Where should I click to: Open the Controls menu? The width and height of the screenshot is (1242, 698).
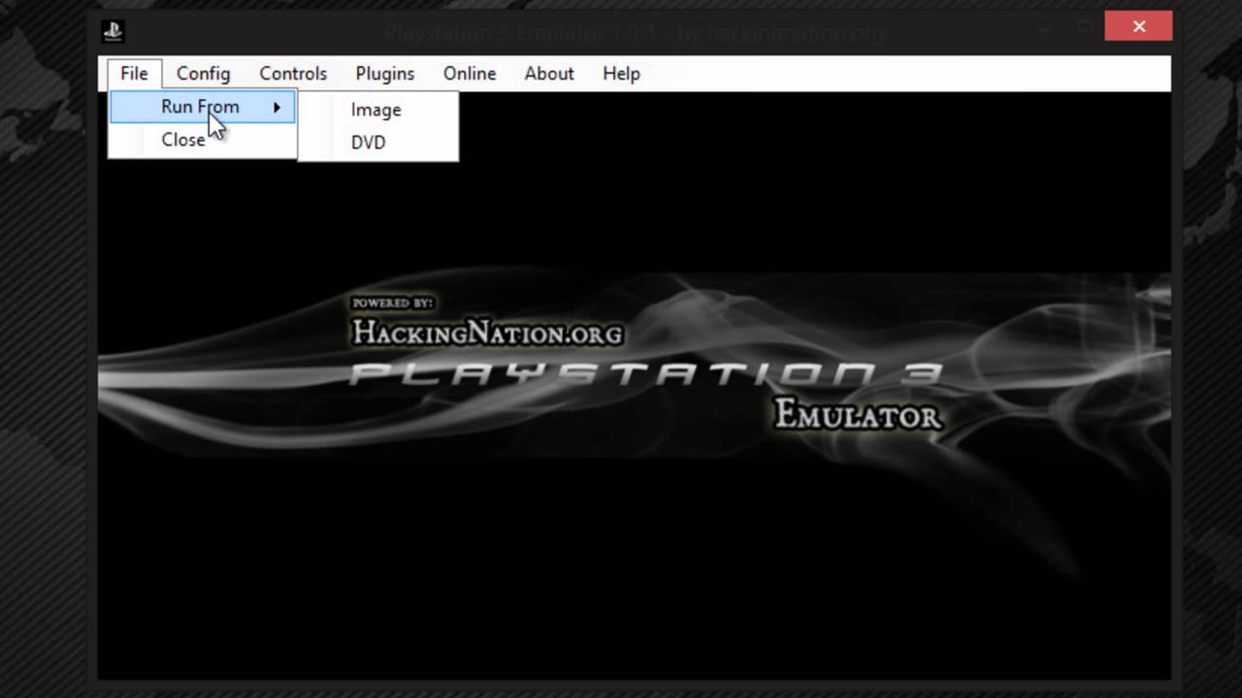tap(293, 74)
